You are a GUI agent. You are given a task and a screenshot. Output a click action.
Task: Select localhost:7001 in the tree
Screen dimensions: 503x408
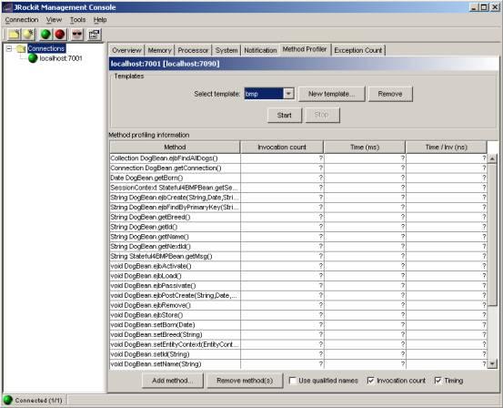(x=61, y=58)
